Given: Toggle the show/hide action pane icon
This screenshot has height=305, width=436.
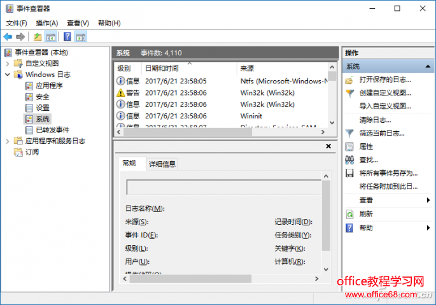Looking at the screenshot, I should click(81, 37).
